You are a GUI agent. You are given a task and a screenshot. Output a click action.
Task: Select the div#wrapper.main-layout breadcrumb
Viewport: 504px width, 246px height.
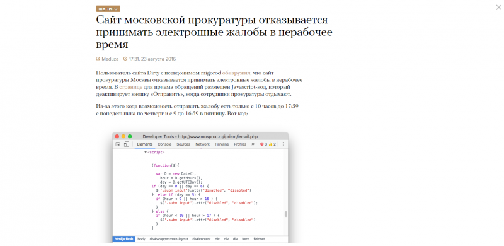[x=168, y=239]
